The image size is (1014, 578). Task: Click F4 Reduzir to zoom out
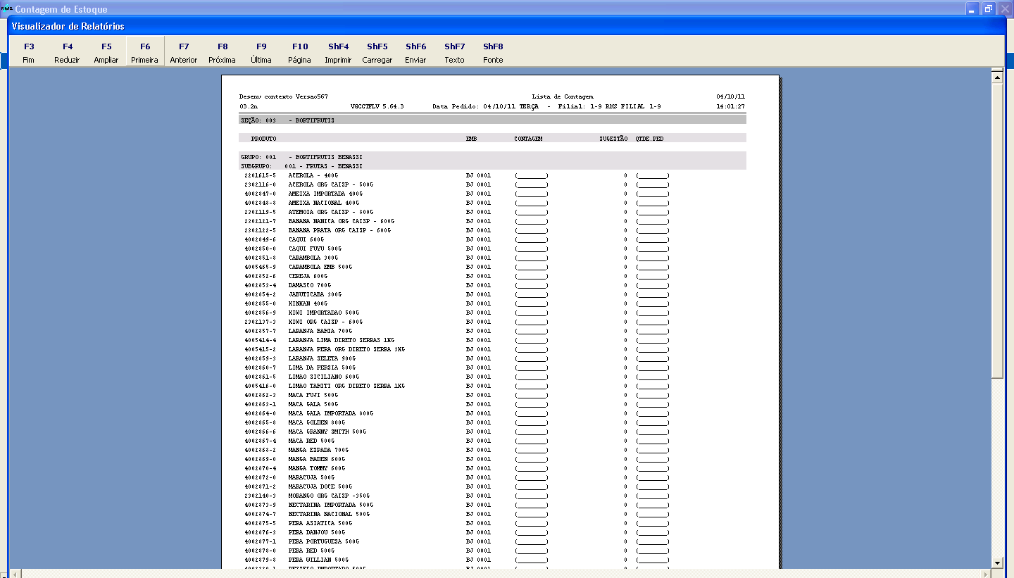tap(68, 53)
